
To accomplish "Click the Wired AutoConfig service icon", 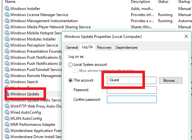I will (7, 112).
